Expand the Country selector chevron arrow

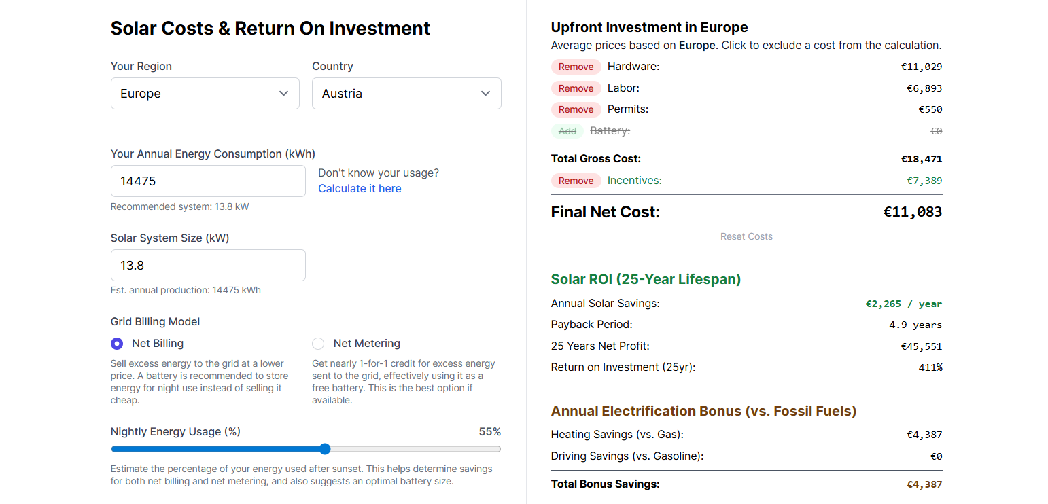[485, 93]
